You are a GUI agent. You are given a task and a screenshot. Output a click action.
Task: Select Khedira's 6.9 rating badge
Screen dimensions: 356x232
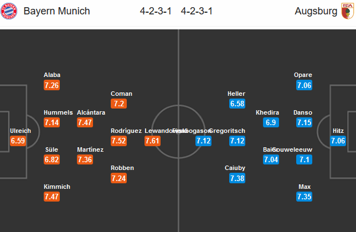point(271,122)
